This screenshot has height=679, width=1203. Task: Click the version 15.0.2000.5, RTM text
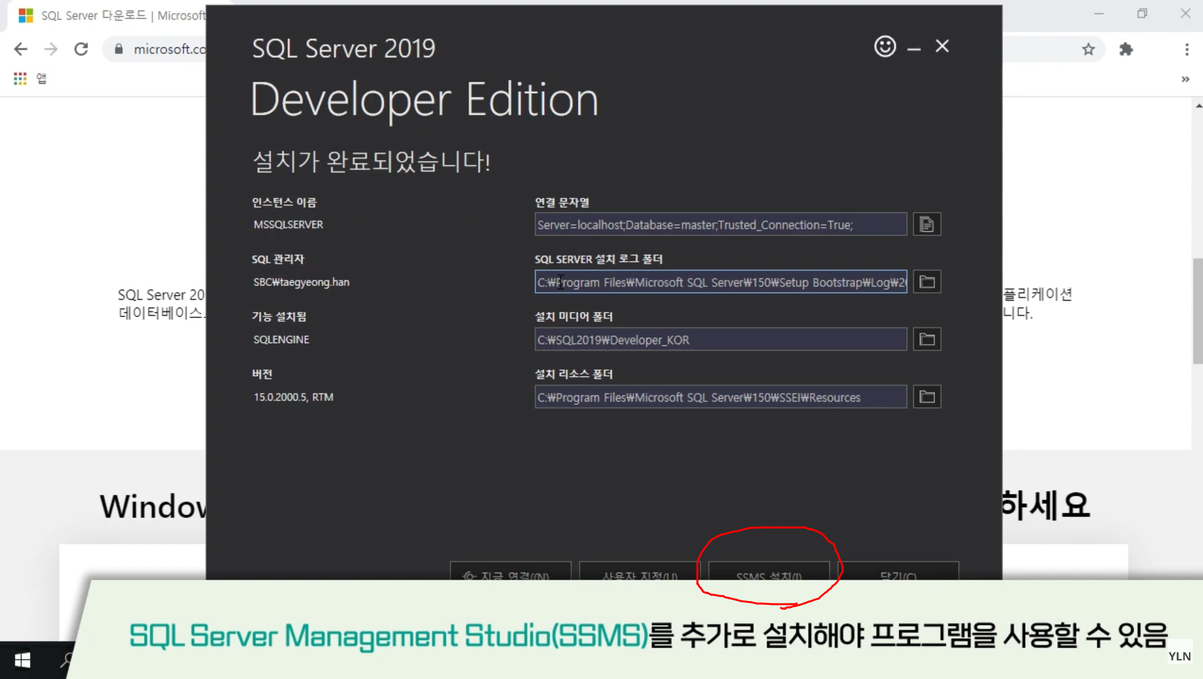click(293, 397)
